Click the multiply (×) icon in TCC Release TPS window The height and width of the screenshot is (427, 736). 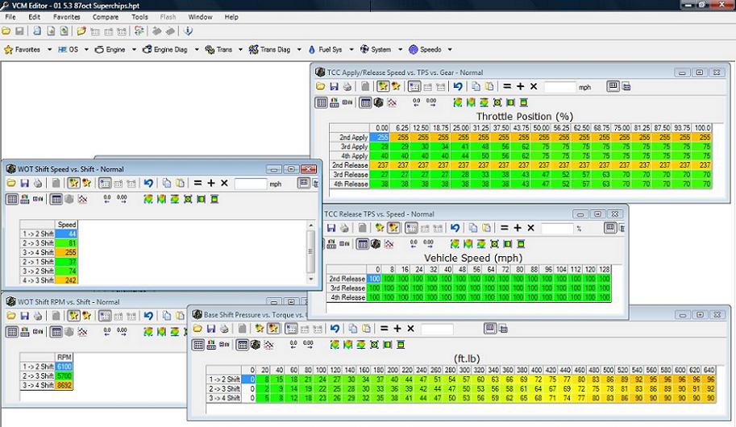[x=531, y=228]
